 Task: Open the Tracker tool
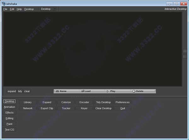tap(66, 108)
